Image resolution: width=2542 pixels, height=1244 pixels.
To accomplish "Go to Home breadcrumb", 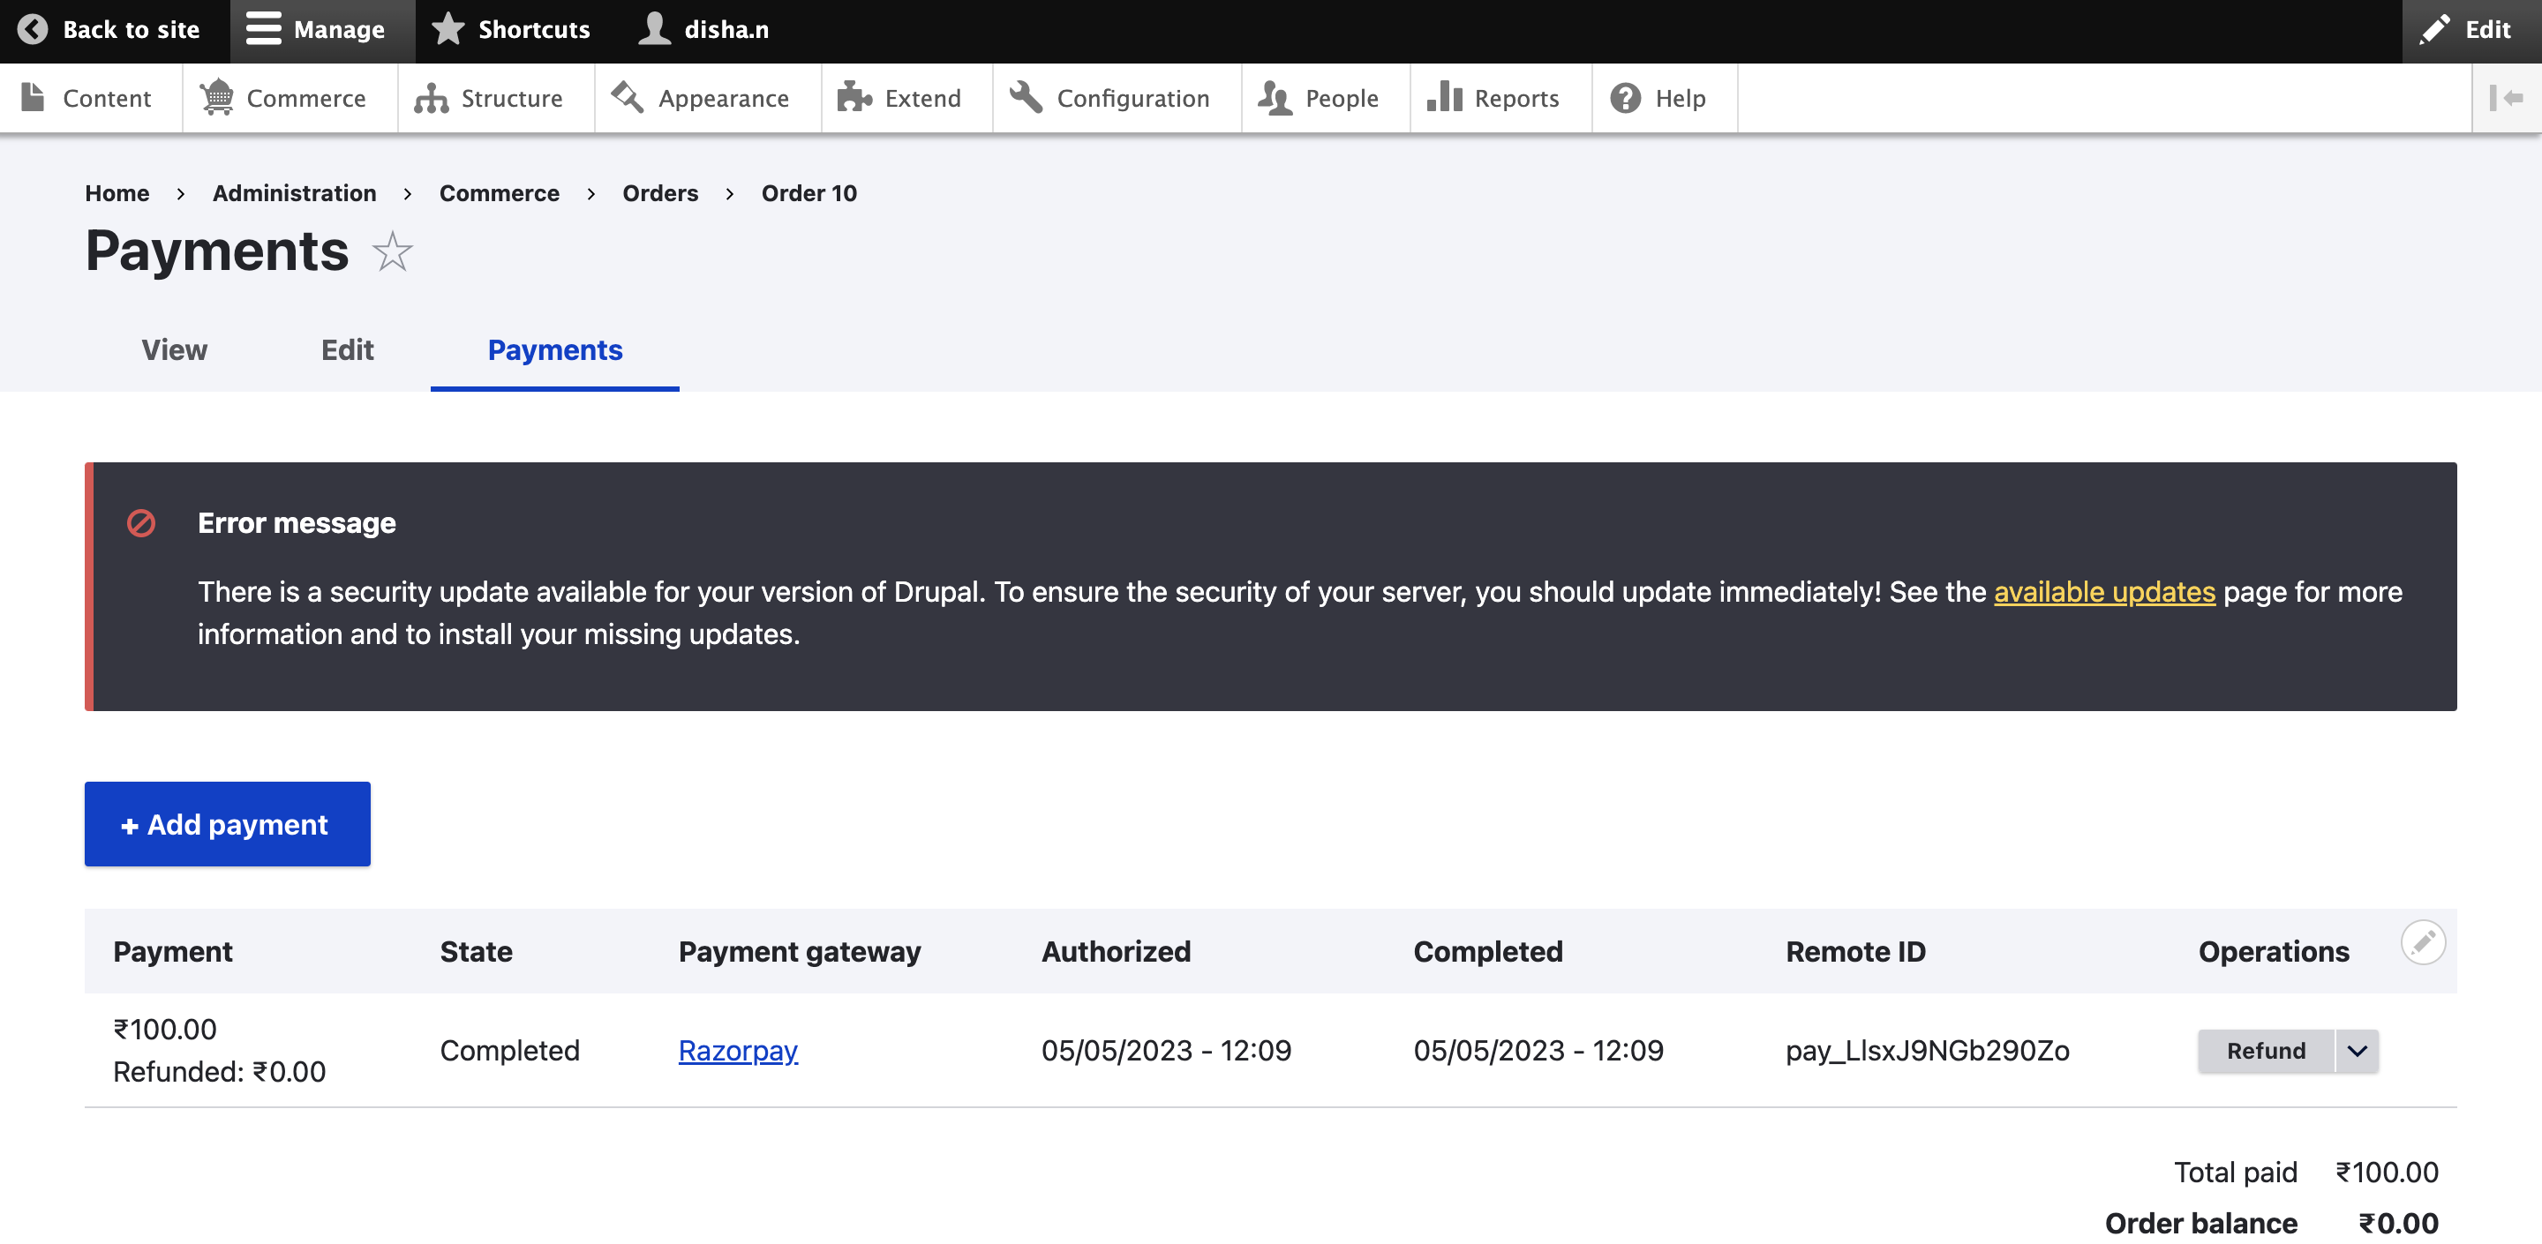I will pos(117,192).
